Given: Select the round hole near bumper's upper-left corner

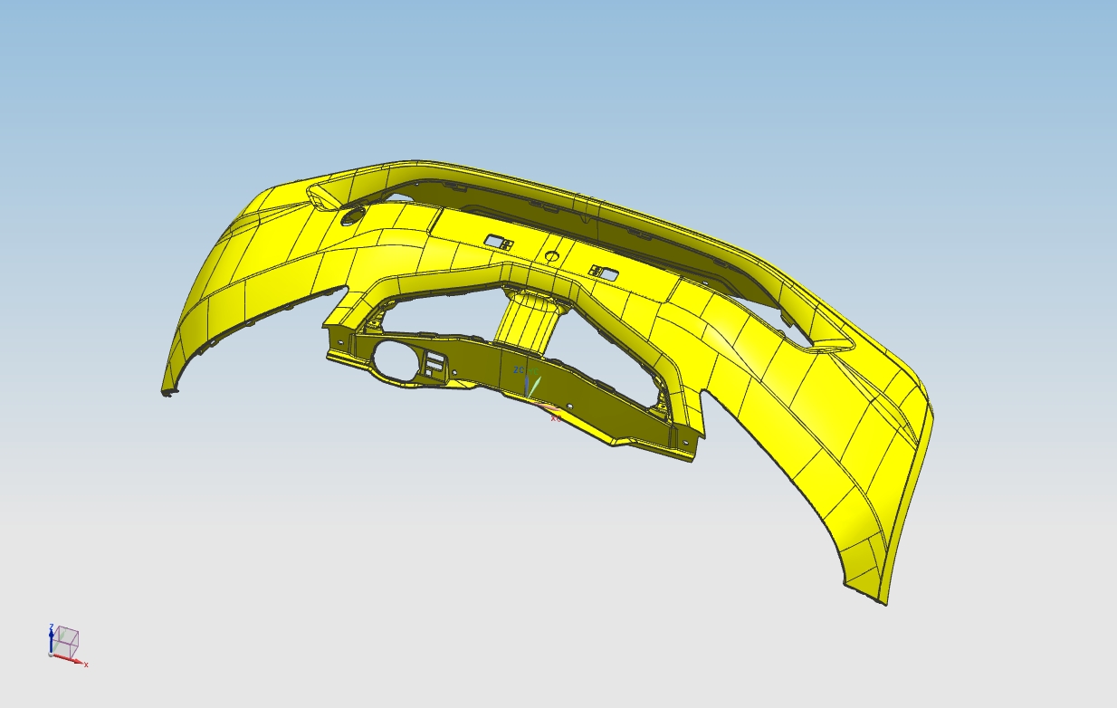Looking at the screenshot, I should click(x=351, y=216).
